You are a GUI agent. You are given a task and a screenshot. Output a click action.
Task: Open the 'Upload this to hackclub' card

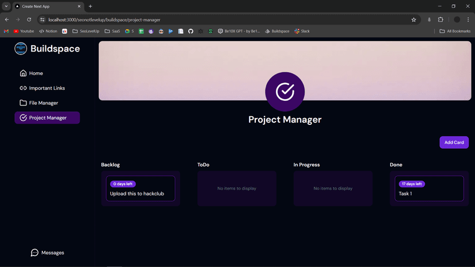[x=141, y=189]
